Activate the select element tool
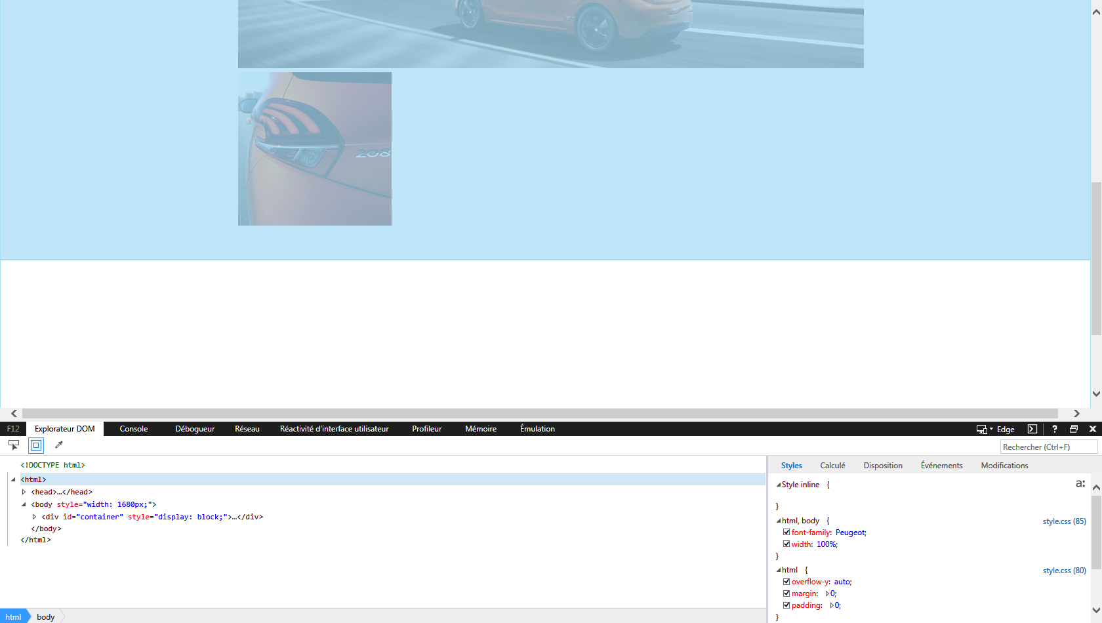This screenshot has height=623, width=1102. click(14, 445)
